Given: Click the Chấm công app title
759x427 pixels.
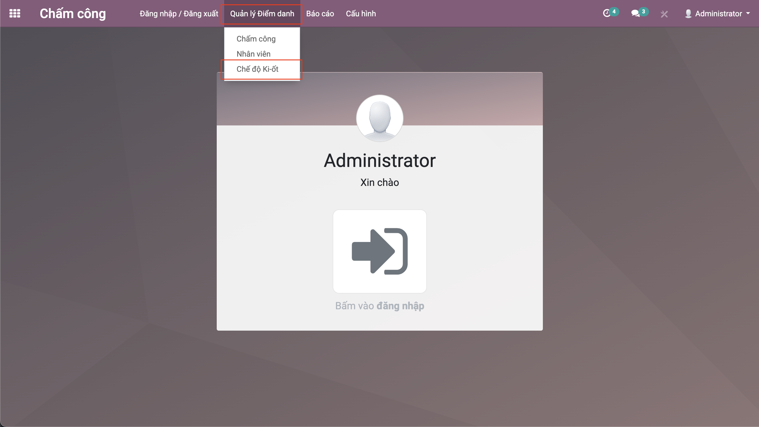Looking at the screenshot, I should [73, 14].
